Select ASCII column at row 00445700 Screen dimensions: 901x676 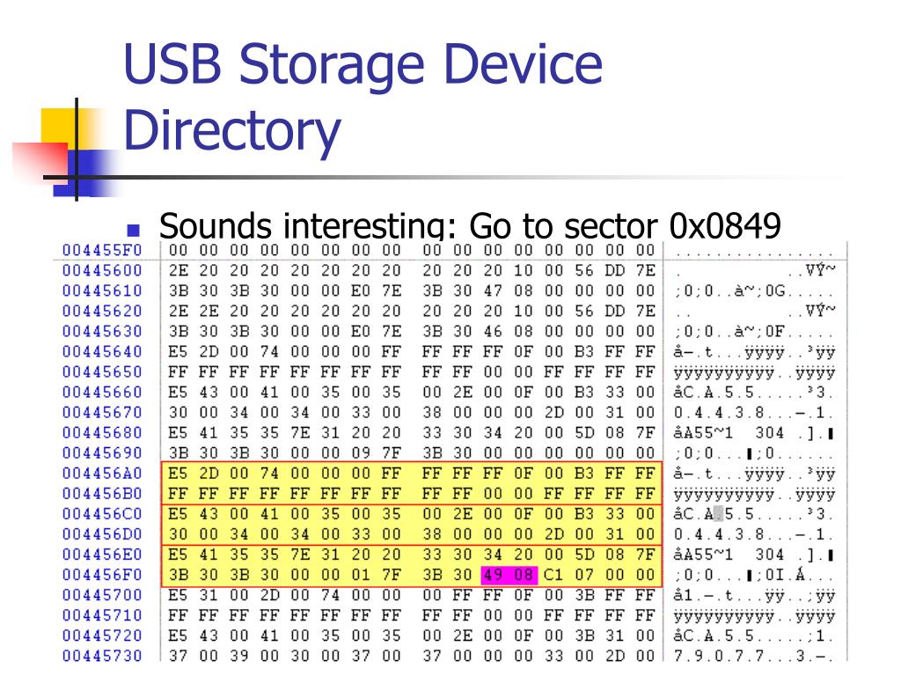click(x=754, y=596)
